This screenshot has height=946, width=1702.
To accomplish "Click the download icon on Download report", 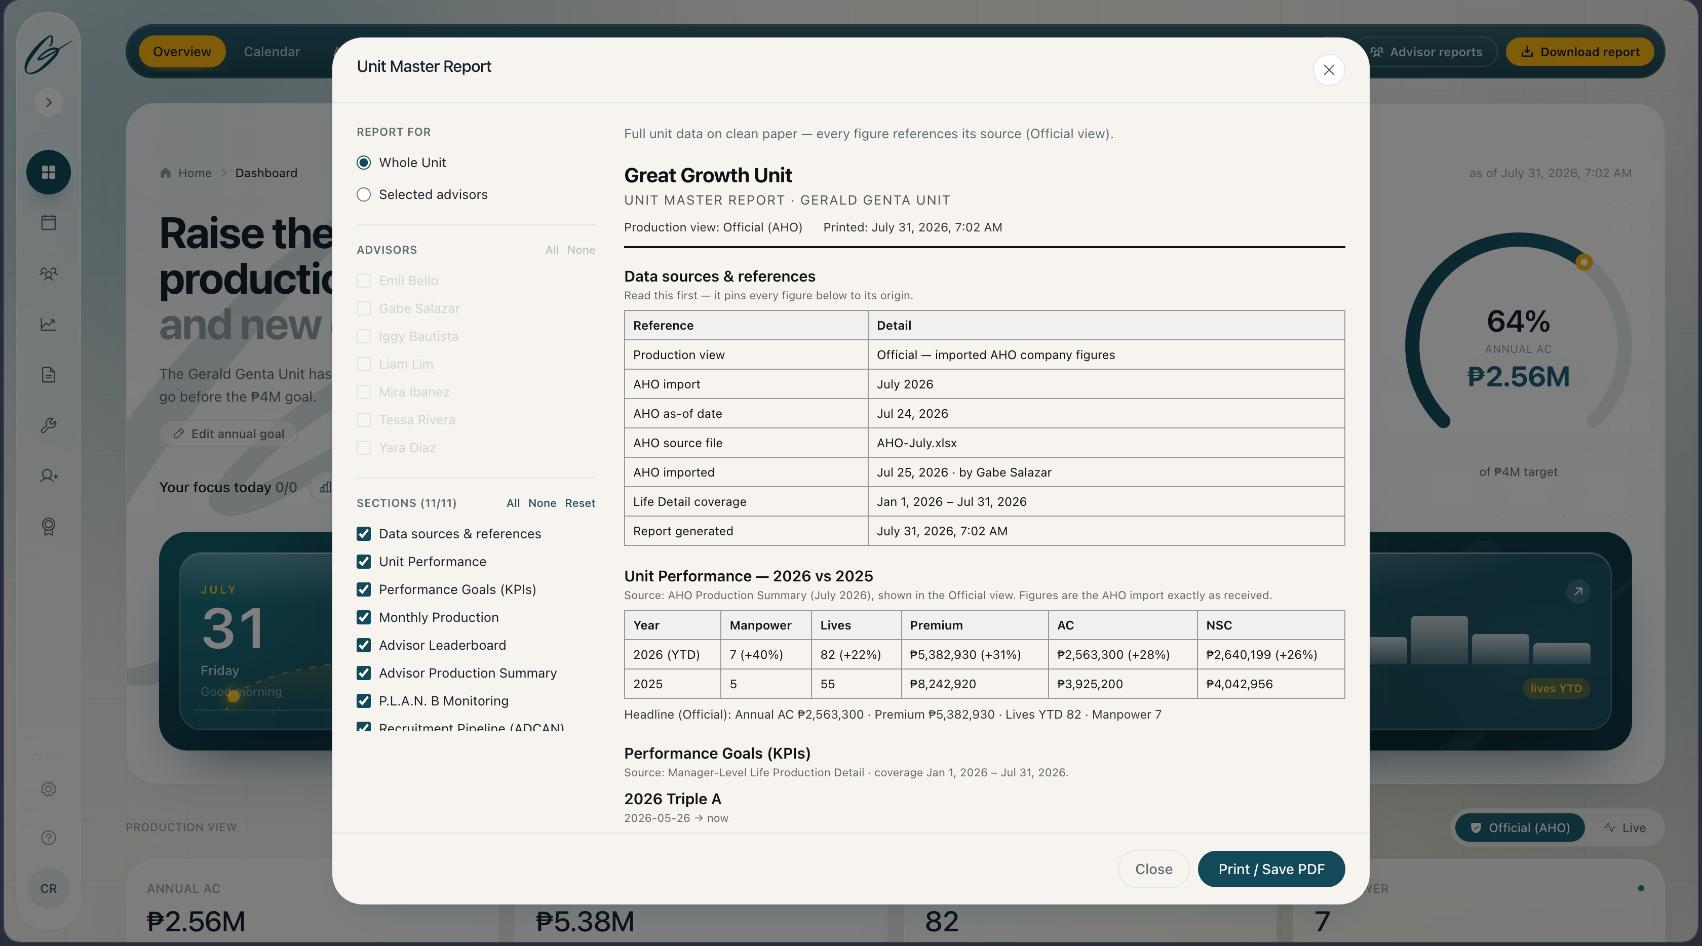I will coord(1527,52).
